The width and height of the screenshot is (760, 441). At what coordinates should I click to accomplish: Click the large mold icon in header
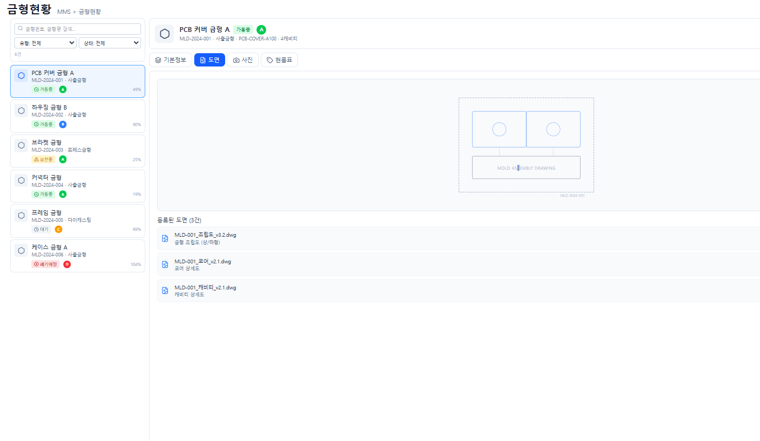pos(164,34)
